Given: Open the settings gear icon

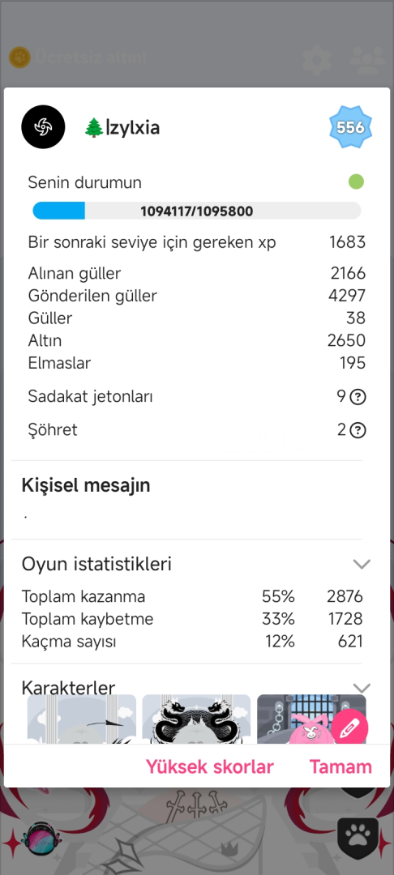Looking at the screenshot, I should point(317,60).
